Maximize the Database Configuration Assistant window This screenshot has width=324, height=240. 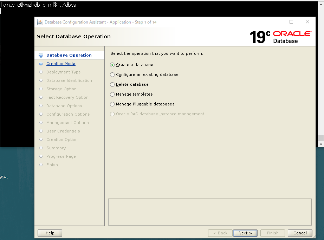[x=291, y=22]
